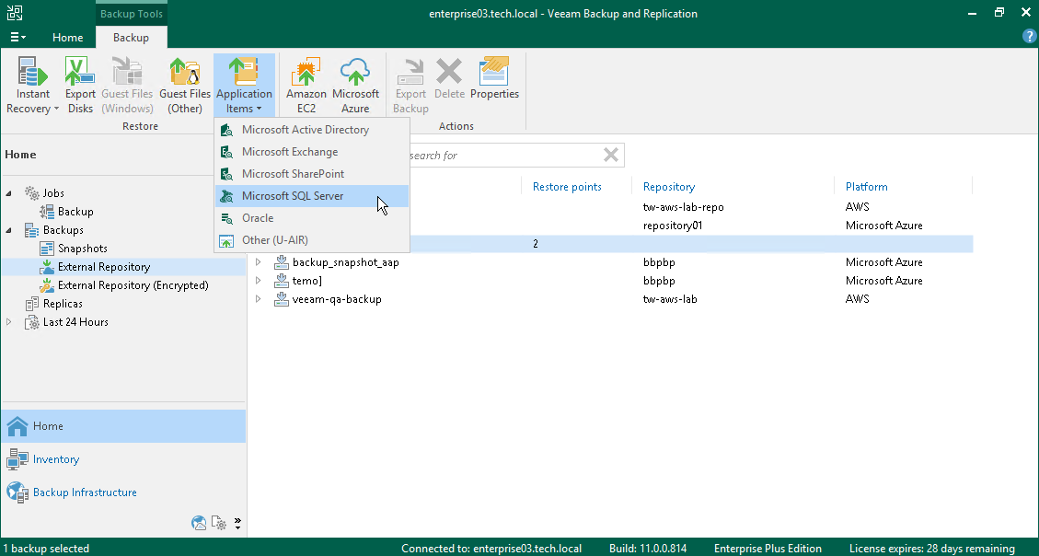Select Last 24 Hours tree node
The width and height of the screenshot is (1039, 556).
coord(75,322)
